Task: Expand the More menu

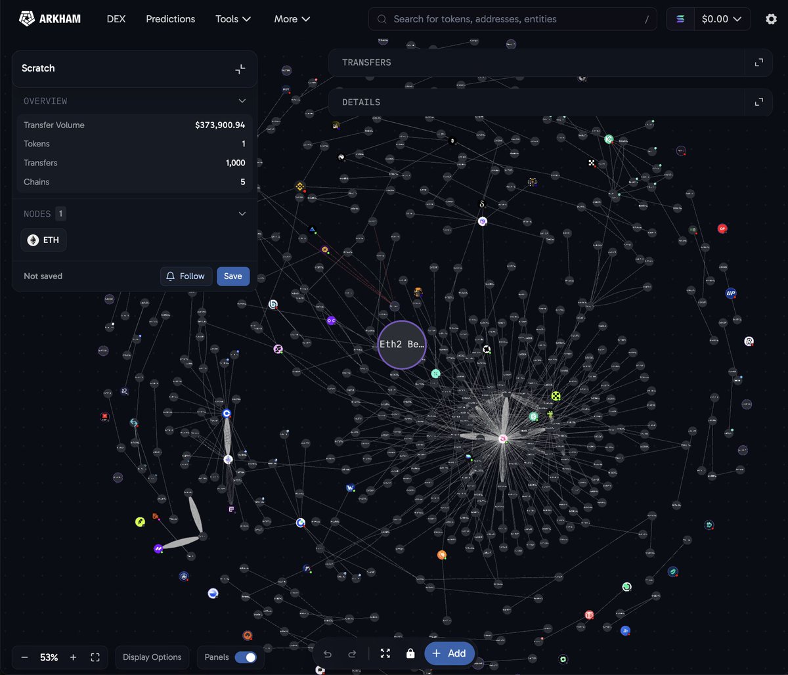Action: pyautogui.click(x=292, y=19)
